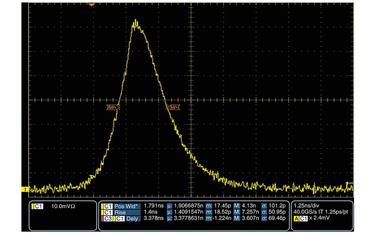
Task: Click the sigma value 101.2p
Action: click(277, 206)
